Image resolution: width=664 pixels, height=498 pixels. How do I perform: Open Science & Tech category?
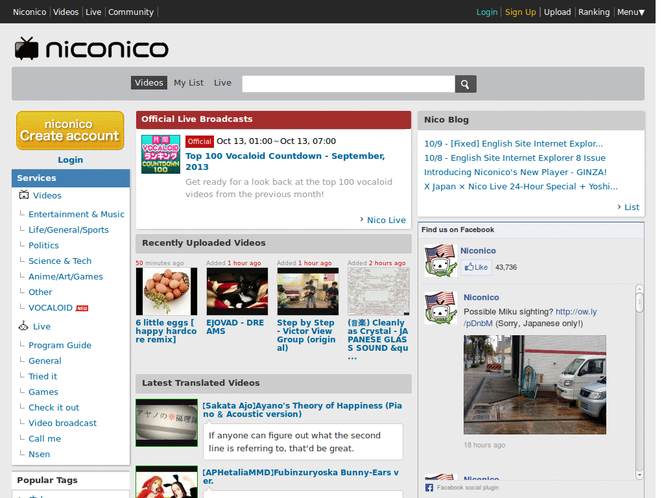pyautogui.click(x=60, y=261)
